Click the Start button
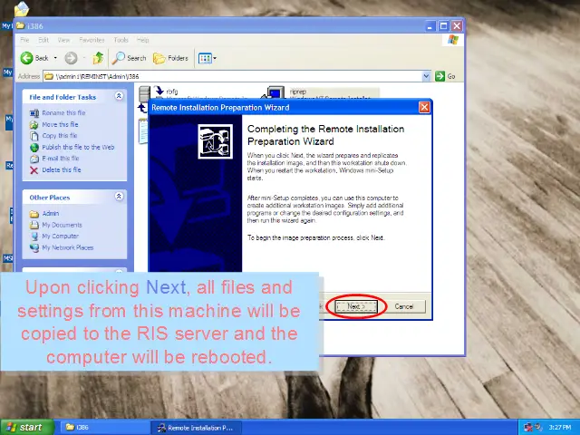Viewport: 580px width, 435px height. pos(26,427)
